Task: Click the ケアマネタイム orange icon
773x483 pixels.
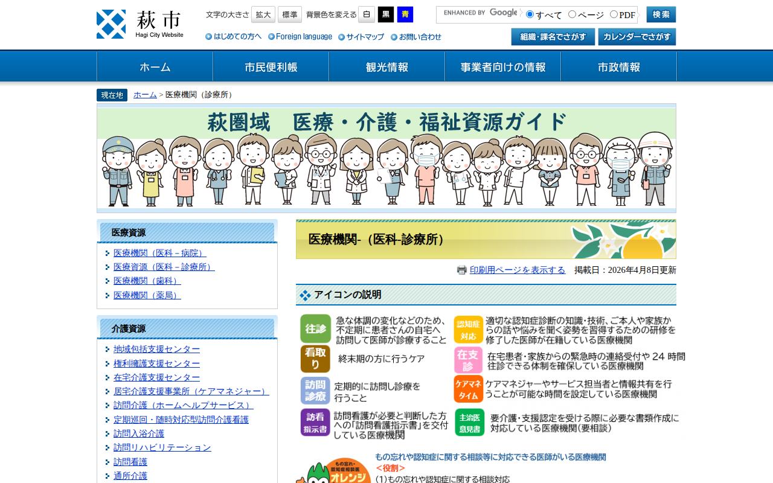Action: (469, 389)
